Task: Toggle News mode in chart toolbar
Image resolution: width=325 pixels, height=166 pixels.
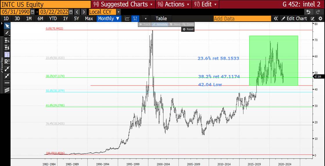Action: pyautogui.click(x=175, y=24)
